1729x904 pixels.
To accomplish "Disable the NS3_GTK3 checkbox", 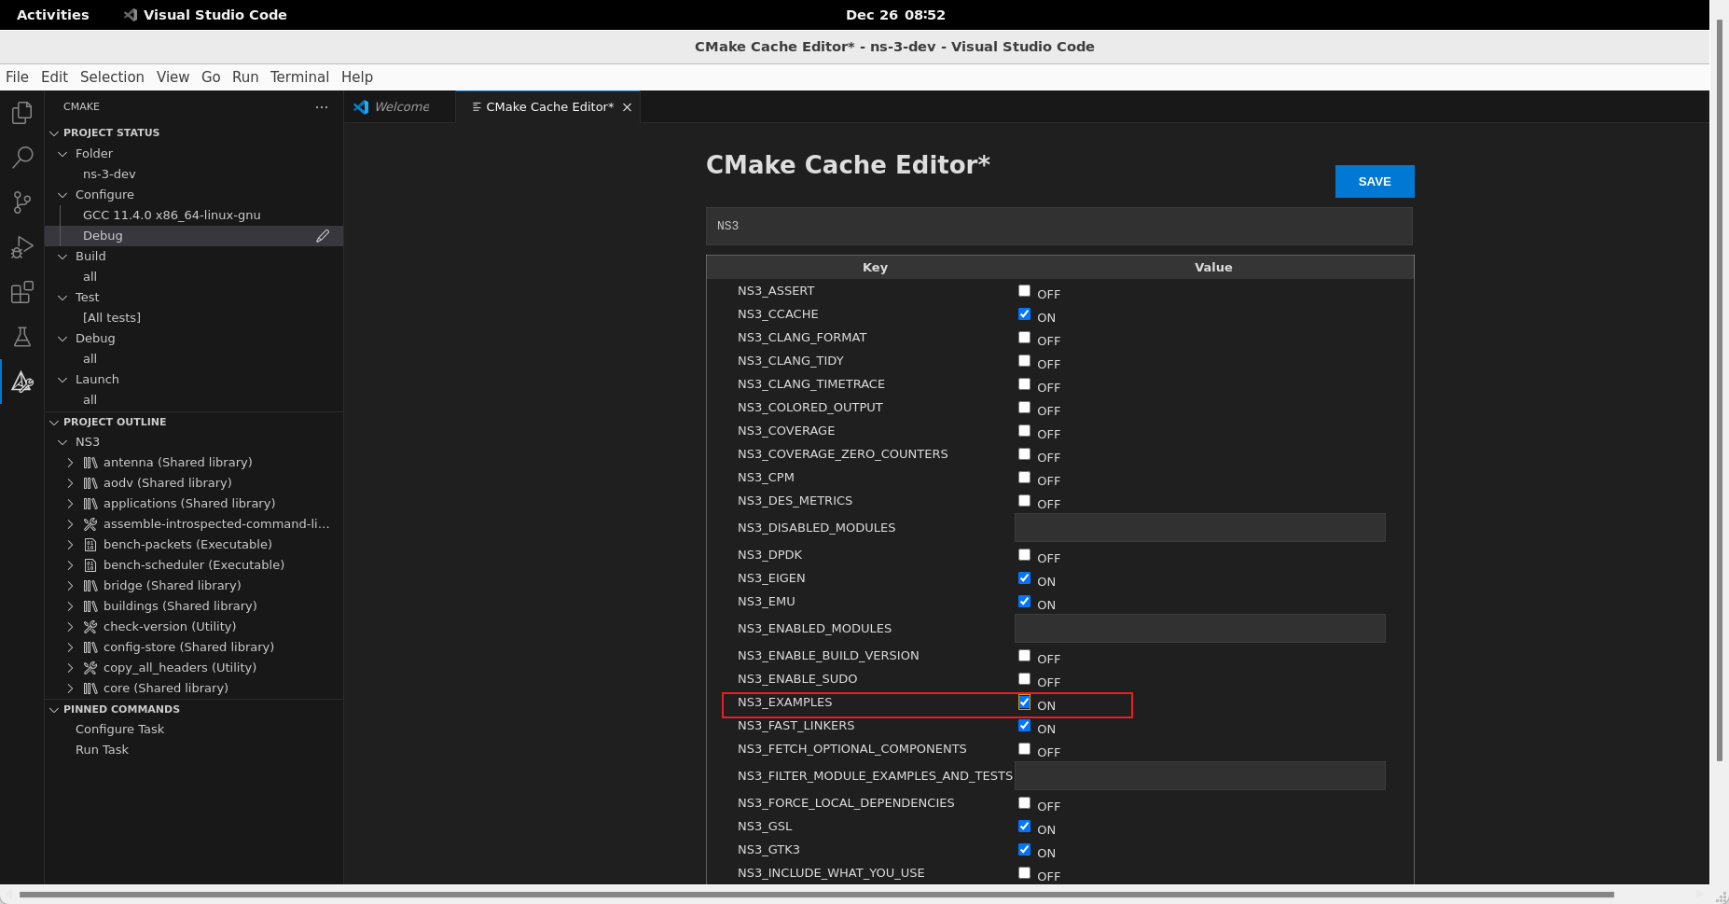I will coord(1024,850).
